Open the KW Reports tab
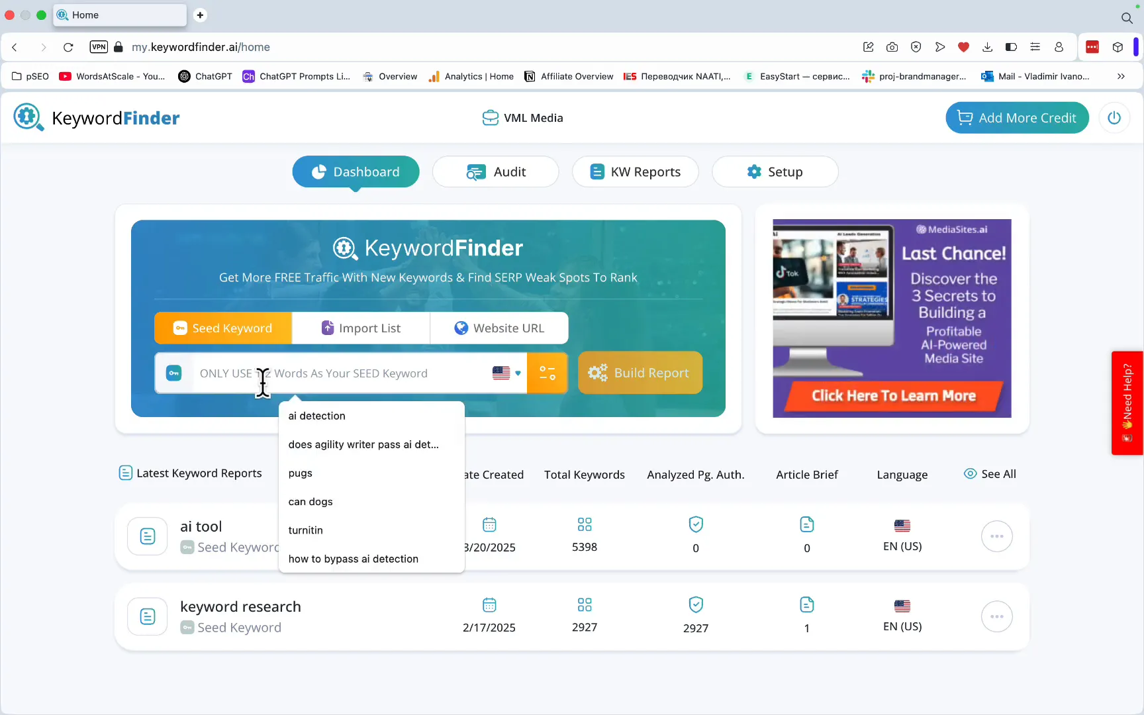This screenshot has height=715, width=1144. click(635, 172)
